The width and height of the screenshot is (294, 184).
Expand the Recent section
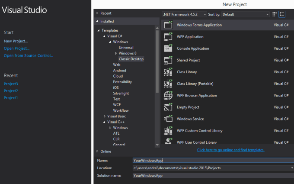tap(97, 13)
